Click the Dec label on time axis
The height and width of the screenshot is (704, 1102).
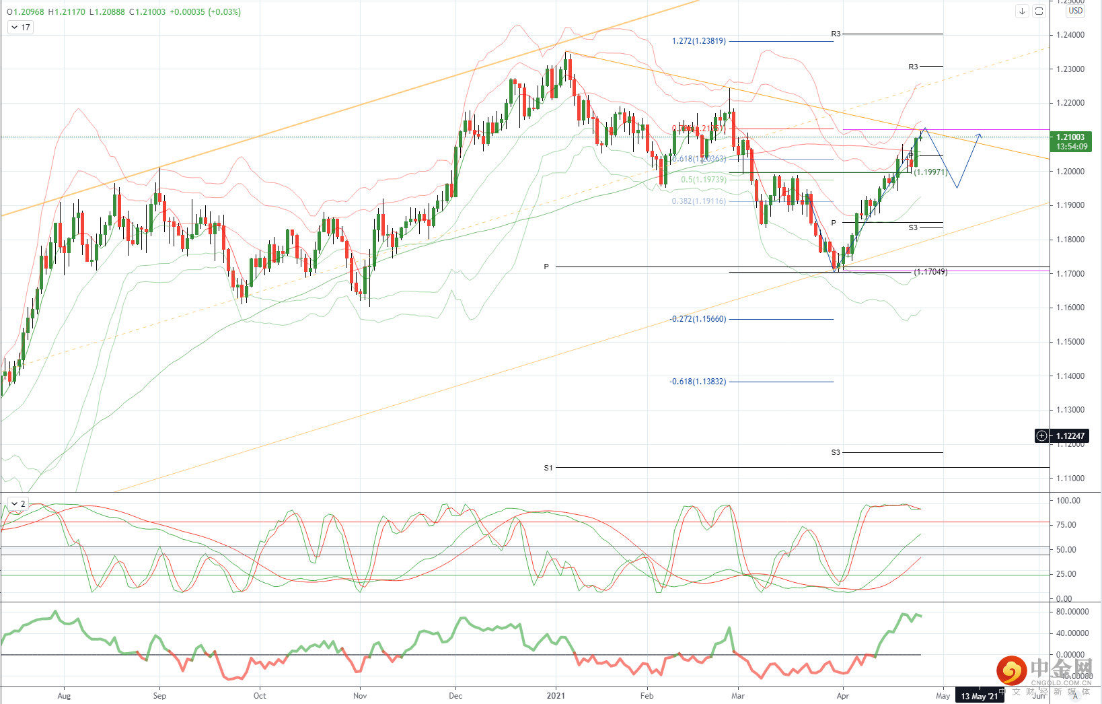455,696
